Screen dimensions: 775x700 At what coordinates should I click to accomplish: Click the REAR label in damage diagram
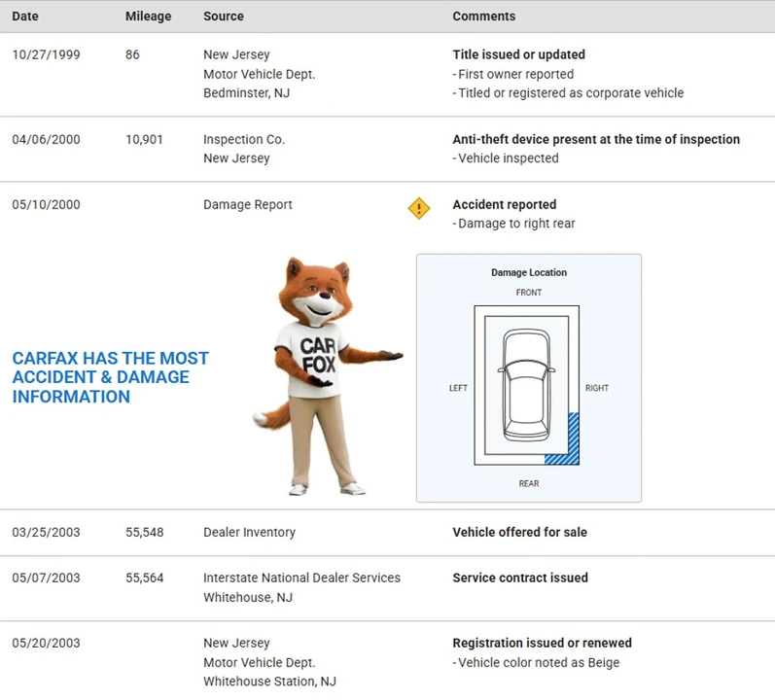(529, 483)
